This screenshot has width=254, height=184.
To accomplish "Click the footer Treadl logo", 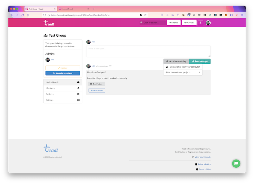I will click(51, 149).
